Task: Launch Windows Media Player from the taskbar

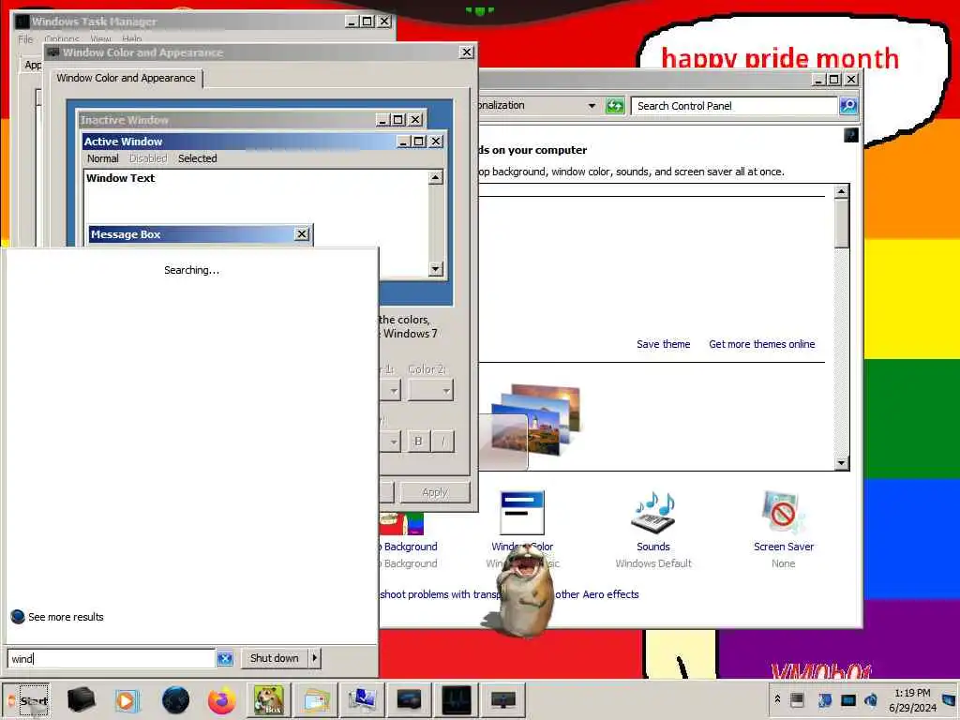Action: [x=127, y=700]
